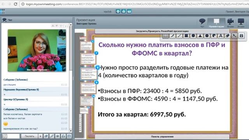249x140 pixels.
Task: Click the emoticon button left of chat input
Action: click(5, 136)
